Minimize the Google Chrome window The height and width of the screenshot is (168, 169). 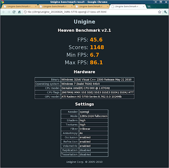(156, 2)
